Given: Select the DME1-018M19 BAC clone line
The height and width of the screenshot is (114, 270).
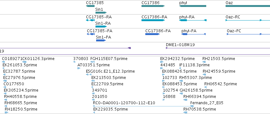Looking at the screenshot, I should coord(218,48).
